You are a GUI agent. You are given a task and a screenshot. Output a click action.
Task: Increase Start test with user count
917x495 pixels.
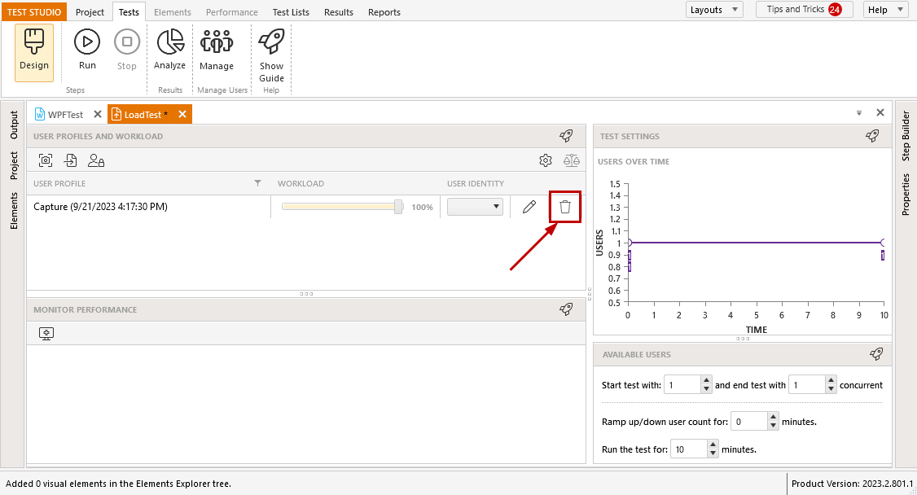pyautogui.click(x=706, y=380)
